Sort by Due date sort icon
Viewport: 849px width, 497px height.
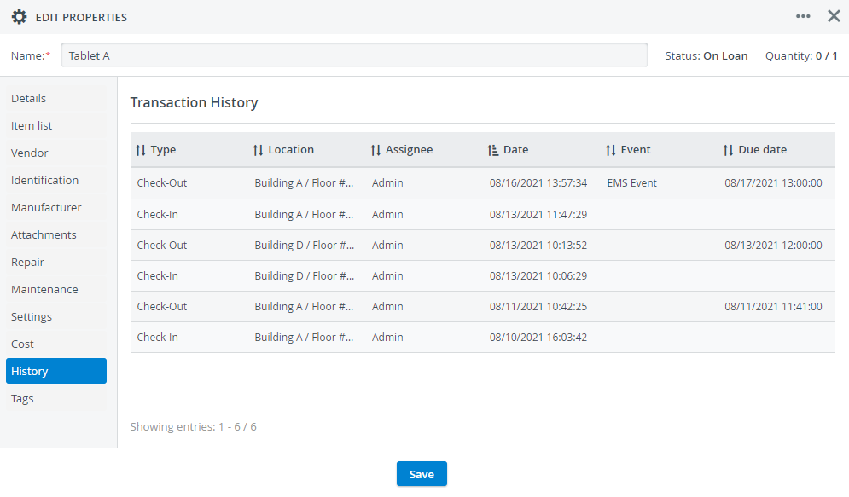[728, 150]
